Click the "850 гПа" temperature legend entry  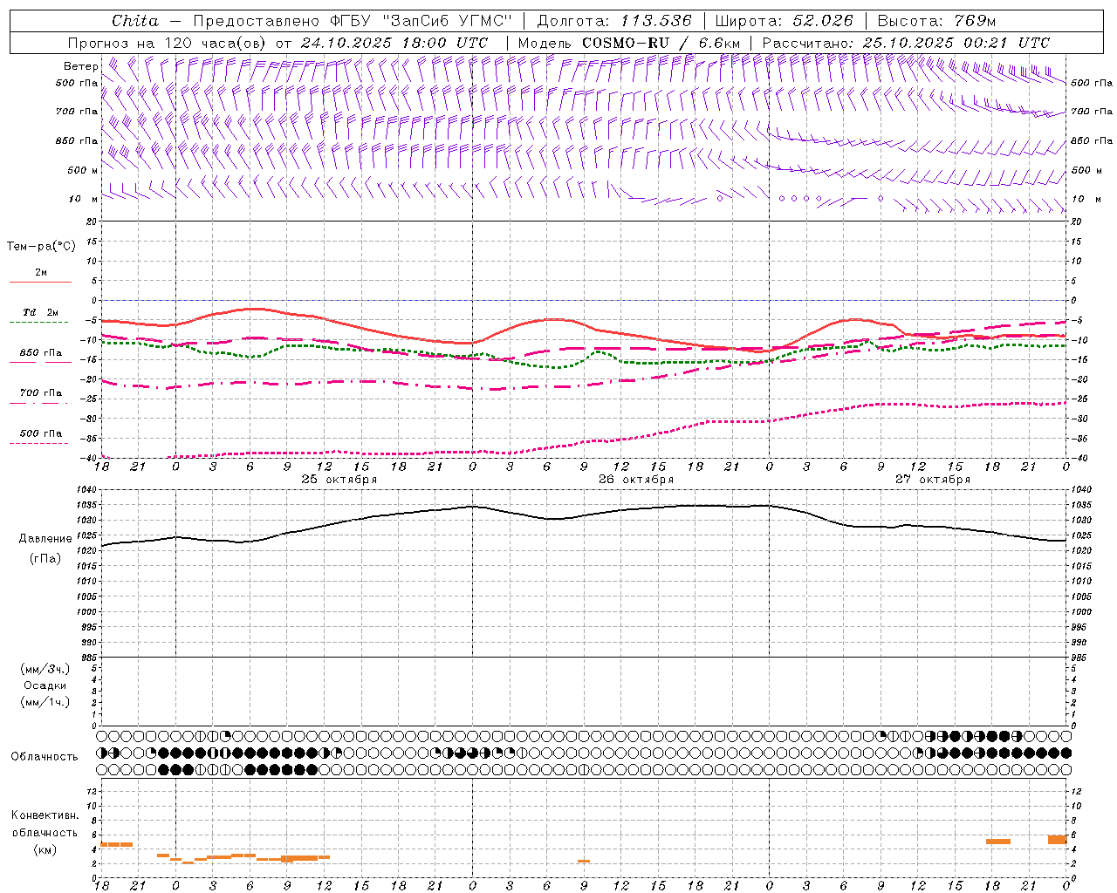(41, 353)
